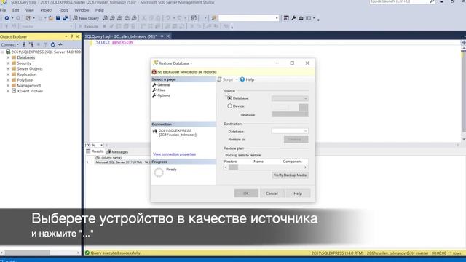Click Cancel in Restore Database dialog
Screen dimensions: 466x262
click(x=272, y=194)
